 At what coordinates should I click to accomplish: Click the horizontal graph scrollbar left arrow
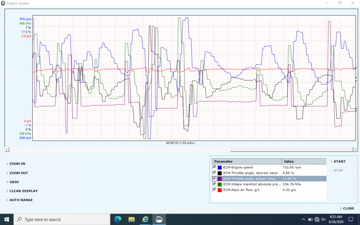click(x=6, y=149)
